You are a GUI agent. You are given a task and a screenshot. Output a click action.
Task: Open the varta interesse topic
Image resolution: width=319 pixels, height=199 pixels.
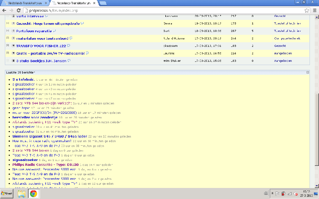pos(30,16)
